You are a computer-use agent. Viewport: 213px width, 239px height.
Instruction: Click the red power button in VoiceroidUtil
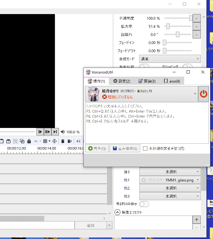pos(204,94)
